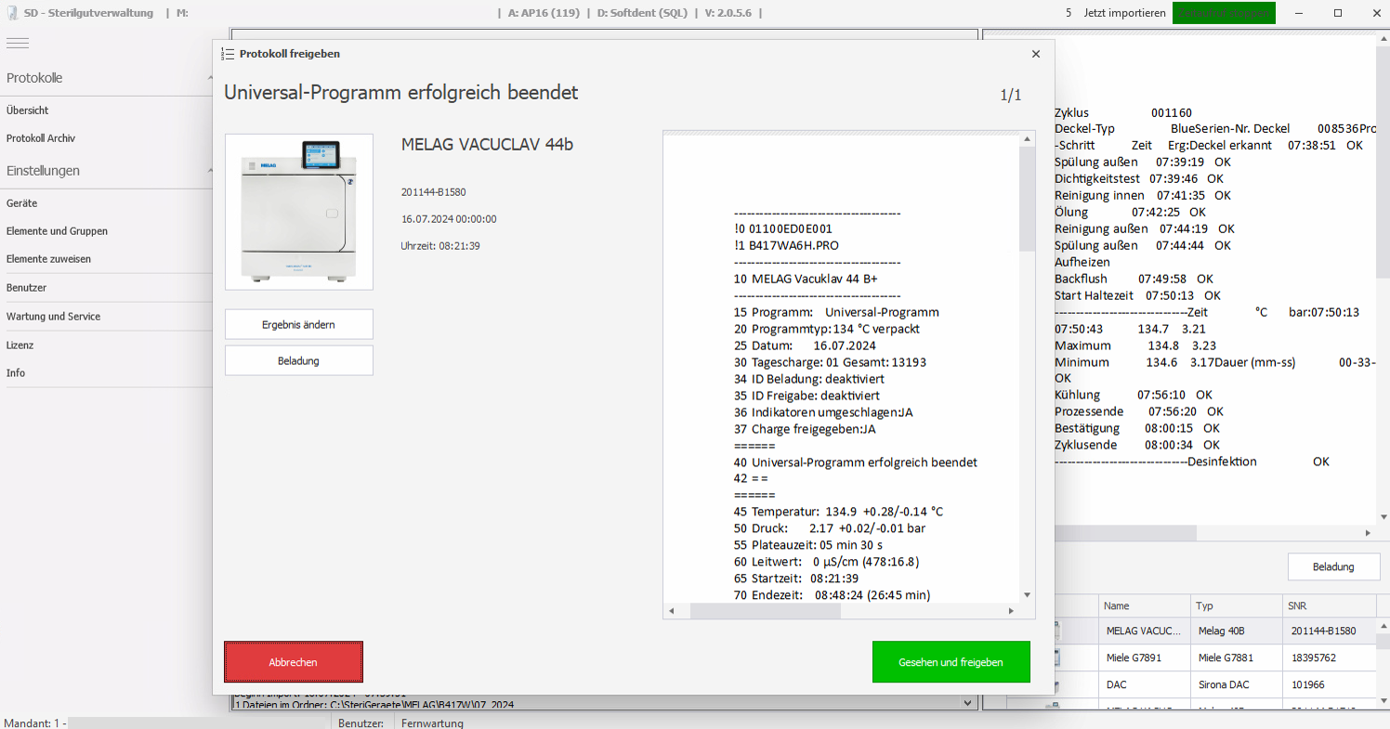The image size is (1390, 729).
Task: Open 'Elemente und Gruppen'
Action: tap(57, 231)
